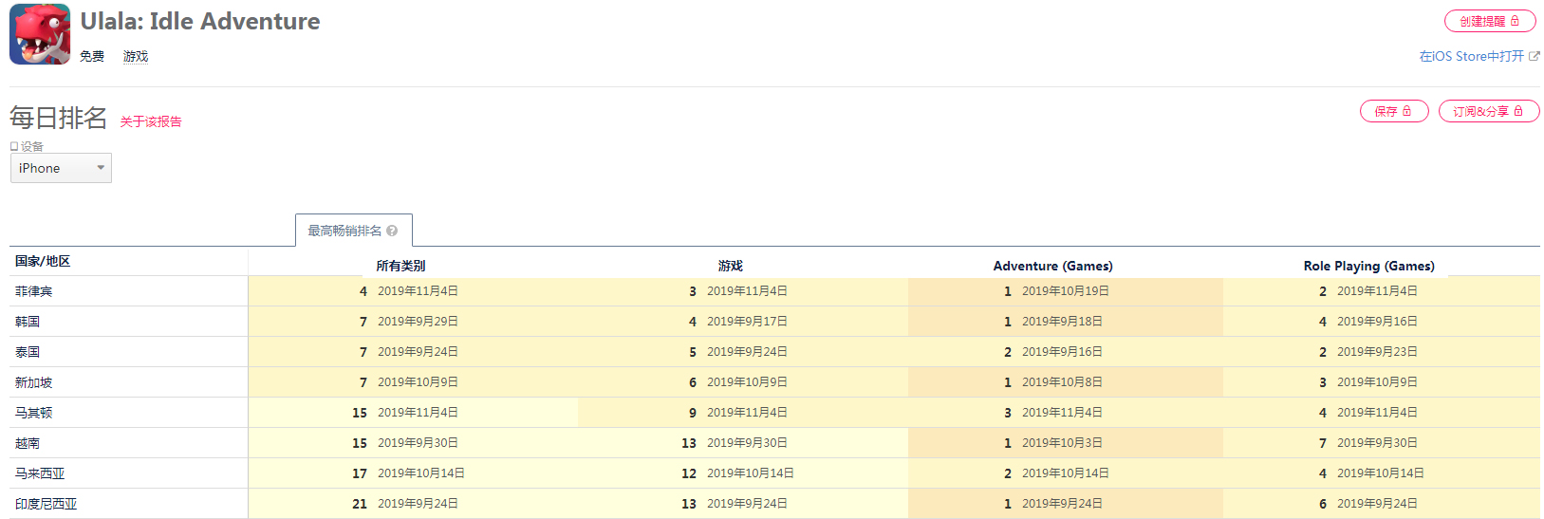Click the 国家/地区 column header
Screen dimensions: 1544x519
43,261
